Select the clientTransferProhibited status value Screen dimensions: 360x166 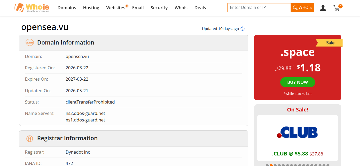click(x=90, y=102)
